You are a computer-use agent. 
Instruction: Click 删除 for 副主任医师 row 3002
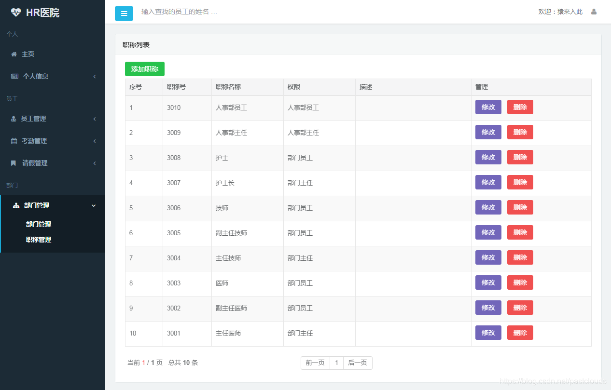520,308
